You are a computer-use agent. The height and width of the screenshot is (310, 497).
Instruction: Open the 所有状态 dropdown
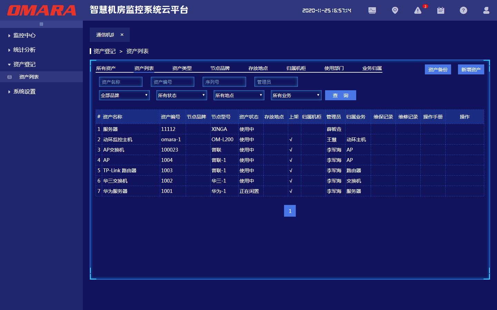182,95
